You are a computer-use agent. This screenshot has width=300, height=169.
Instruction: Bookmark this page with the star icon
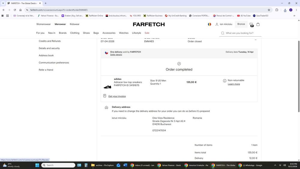tap(269, 10)
